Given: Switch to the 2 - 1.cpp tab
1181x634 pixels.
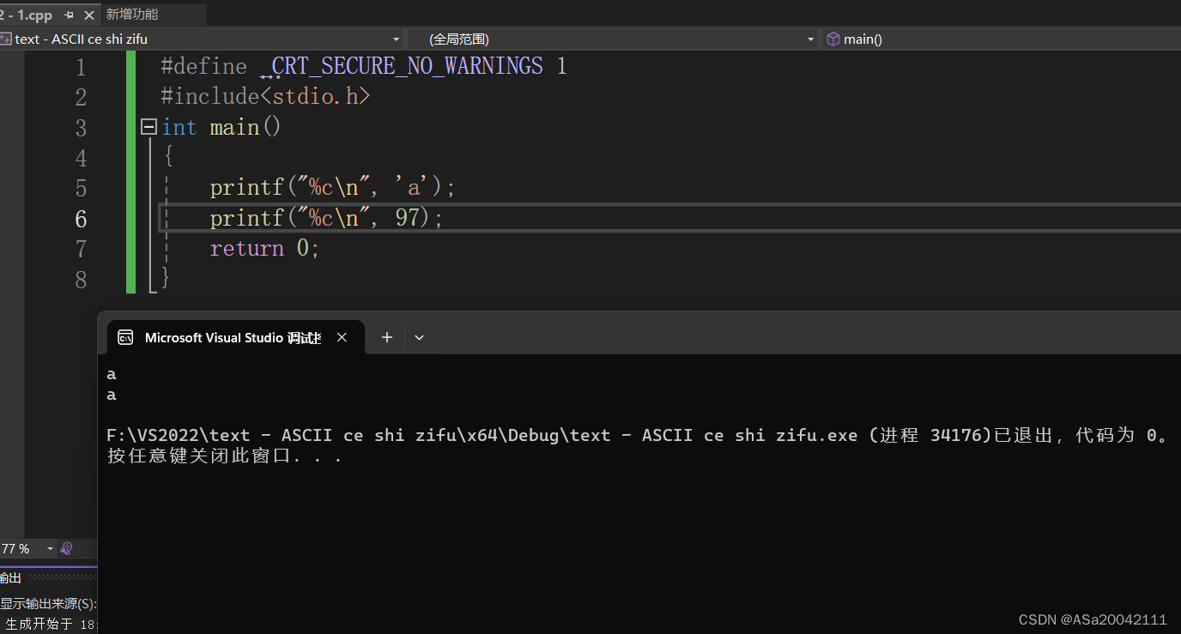Looking at the screenshot, I should click(x=26, y=15).
